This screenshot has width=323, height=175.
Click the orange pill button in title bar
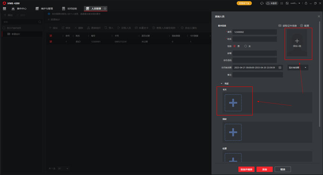point(244,3)
